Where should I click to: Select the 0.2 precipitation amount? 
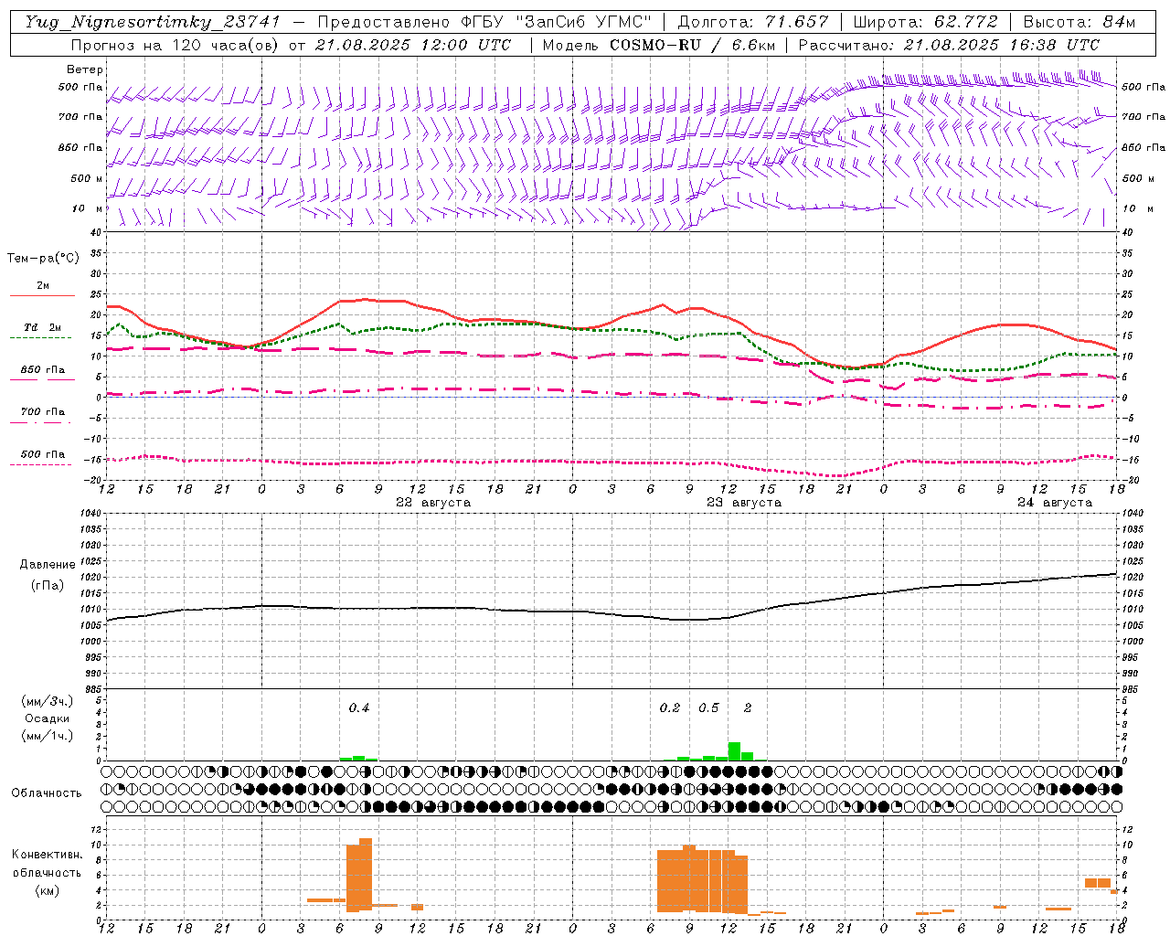tap(670, 707)
